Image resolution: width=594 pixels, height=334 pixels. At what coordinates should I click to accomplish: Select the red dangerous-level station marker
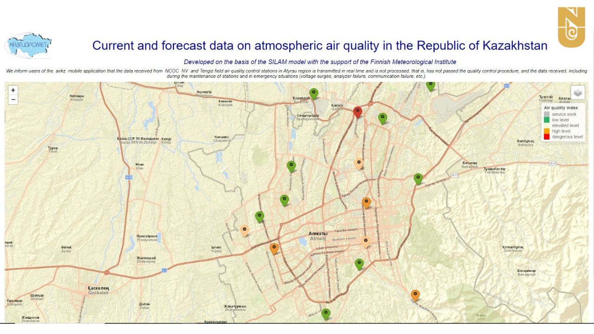[357, 112]
